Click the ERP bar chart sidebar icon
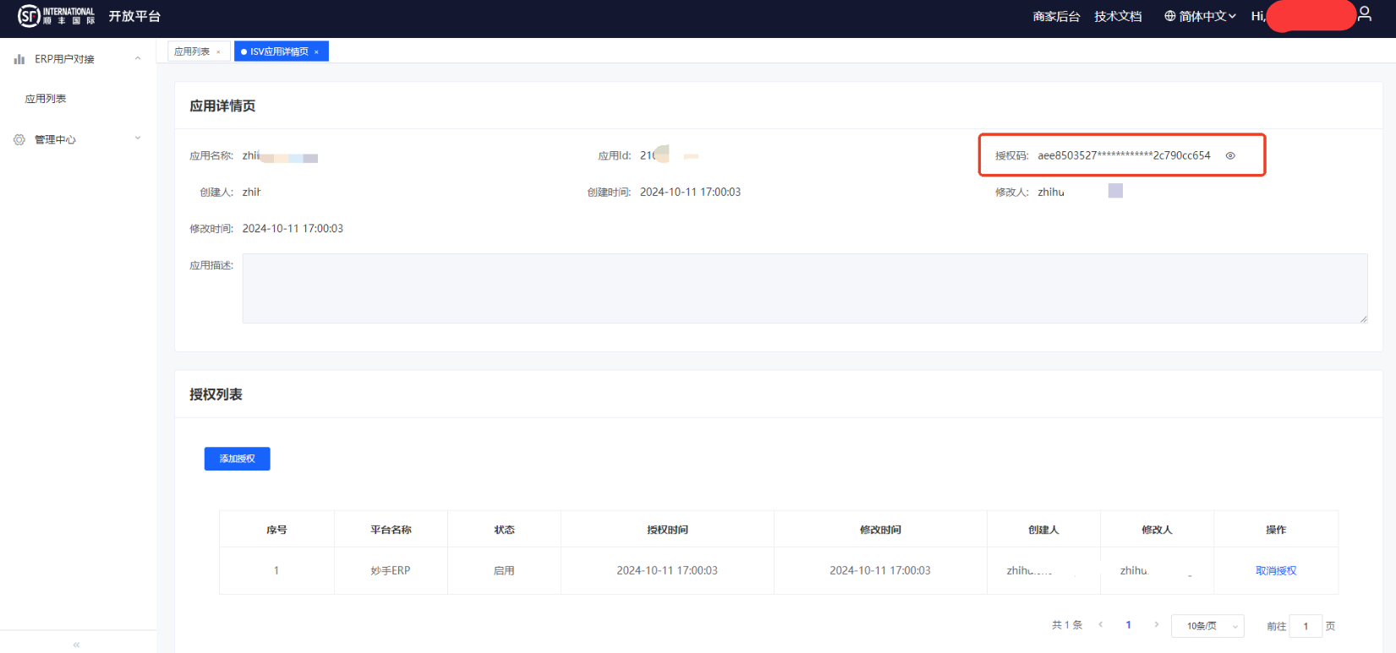The image size is (1396, 653). [19, 59]
